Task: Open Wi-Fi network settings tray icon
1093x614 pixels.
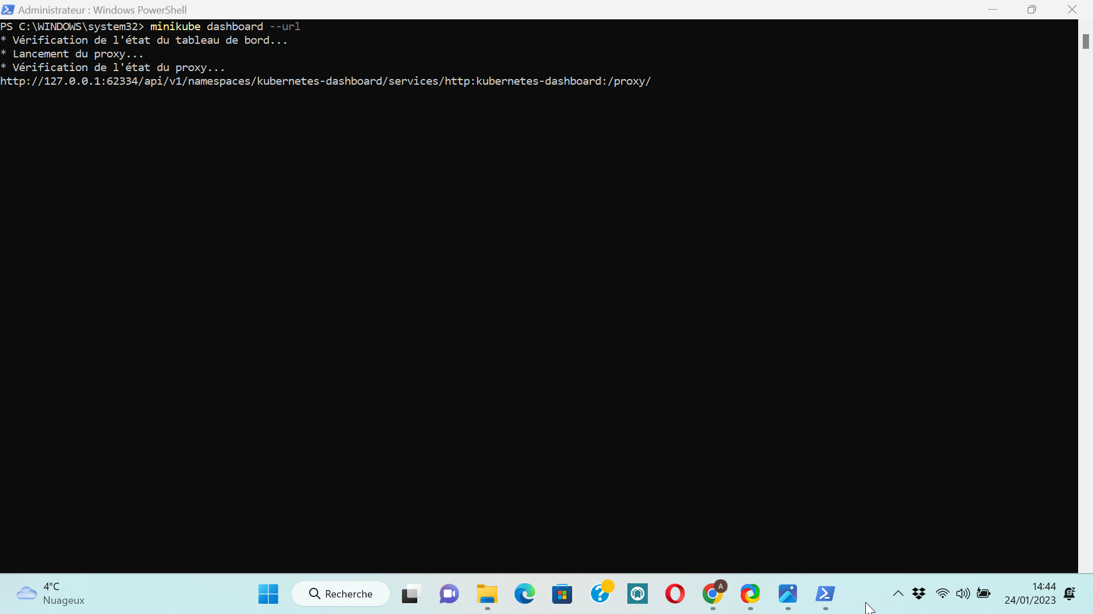Action: (943, 594)
